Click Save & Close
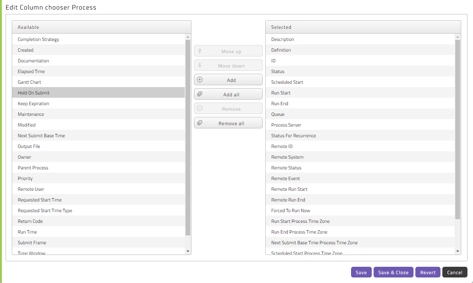The height and width of the screenshot is (283, 473). coord(393,272)
